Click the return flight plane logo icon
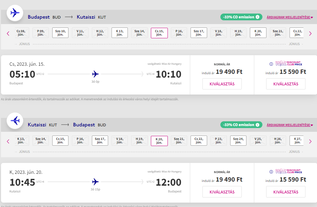Screen dimensions: 317x207 tap(15, 121)
